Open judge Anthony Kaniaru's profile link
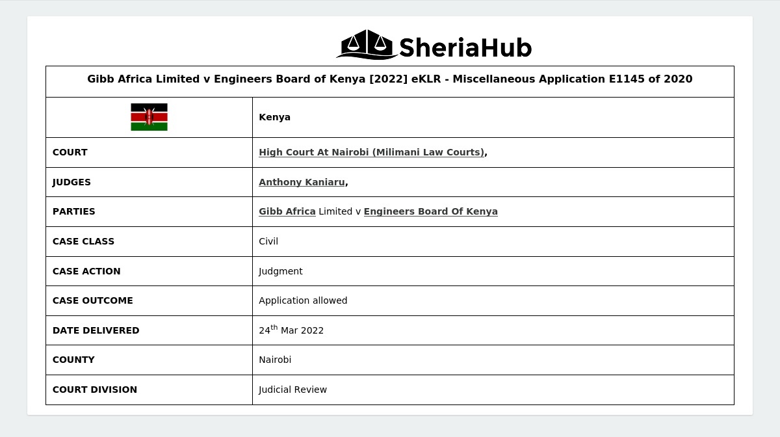 [x=302, y=182]
